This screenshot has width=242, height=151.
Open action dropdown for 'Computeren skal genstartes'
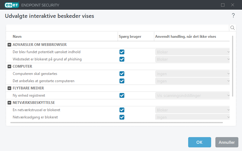click(192, 74)
